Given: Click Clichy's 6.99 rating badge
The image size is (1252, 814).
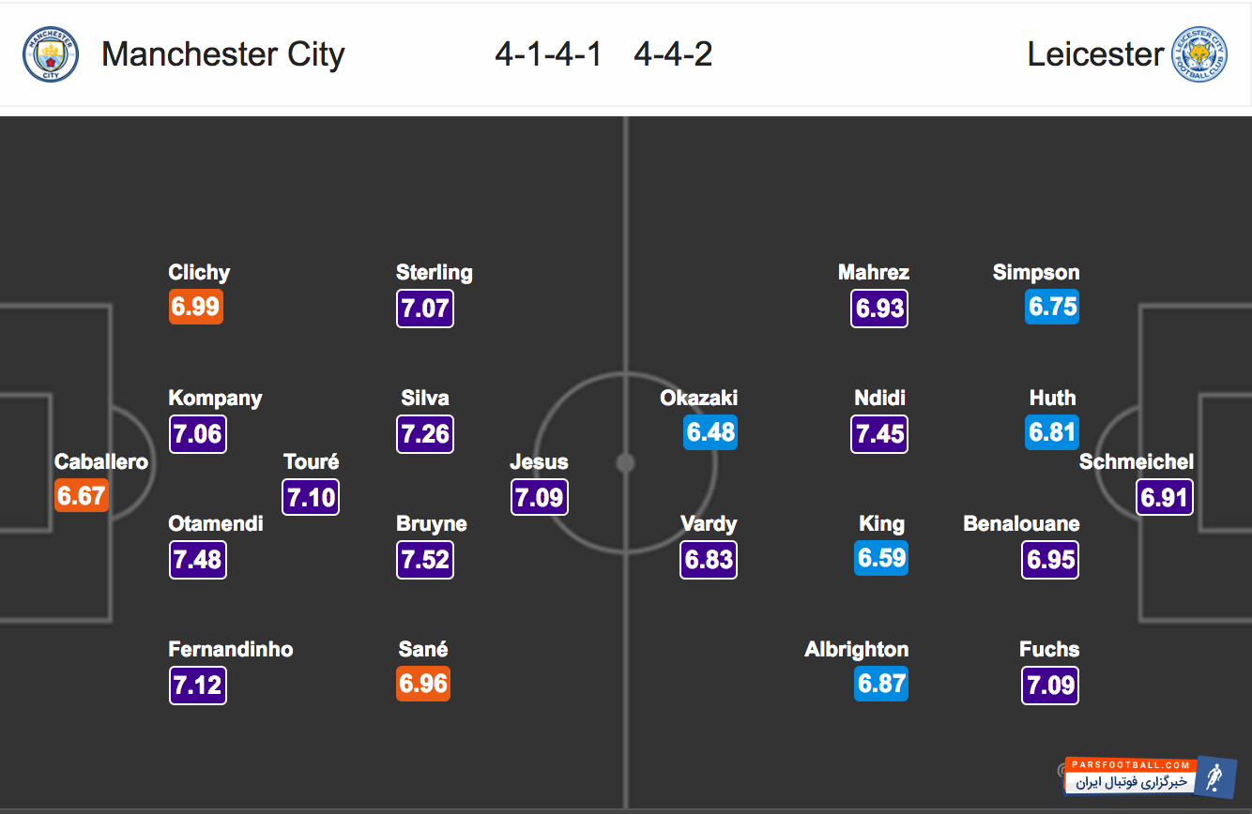Looking at the screenshot, I should tap(195, 308).
